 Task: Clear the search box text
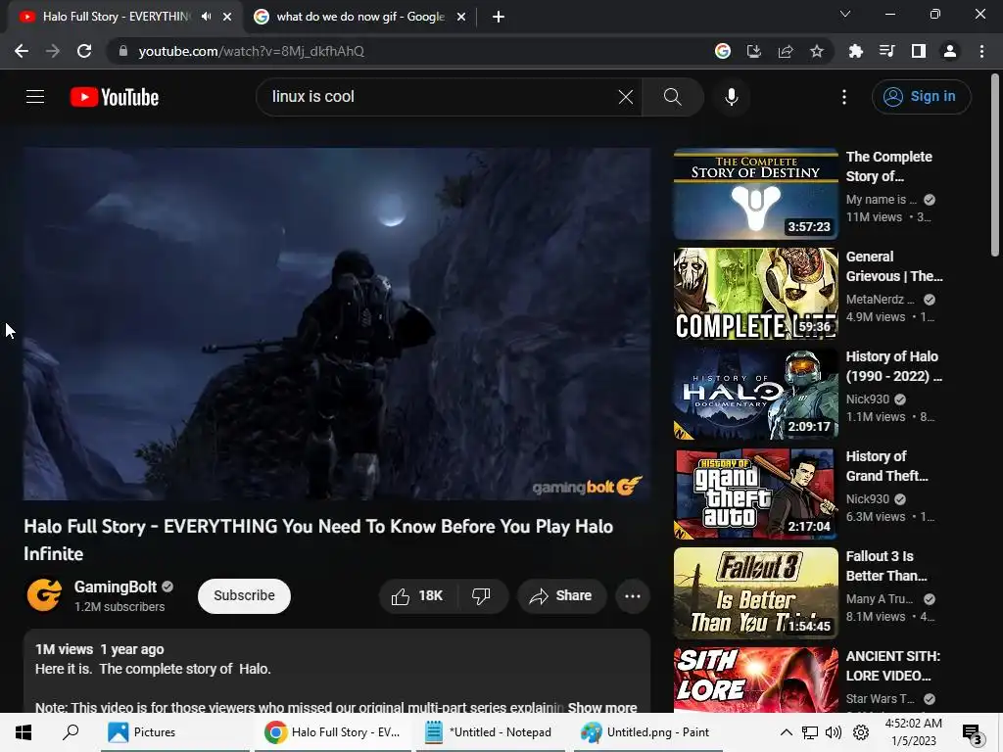626,97
